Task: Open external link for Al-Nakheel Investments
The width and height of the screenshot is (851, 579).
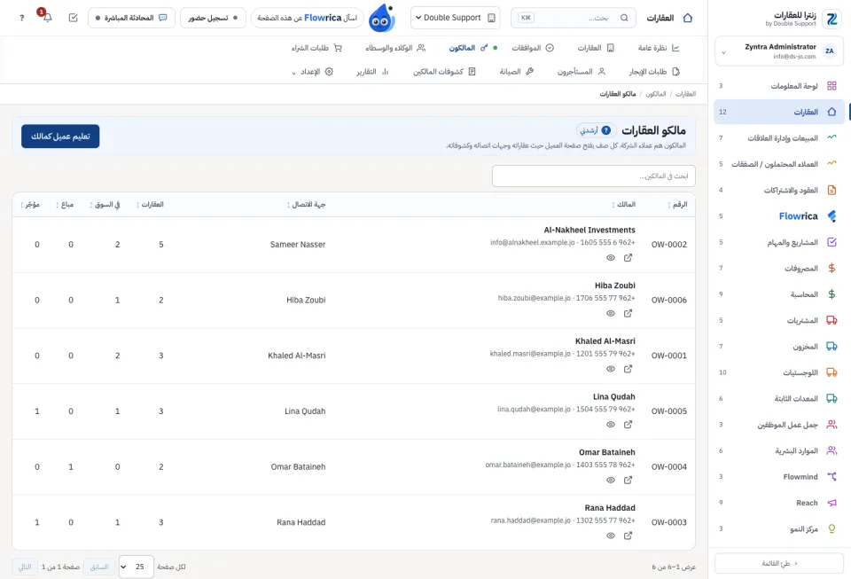Action: coord(628,258)
